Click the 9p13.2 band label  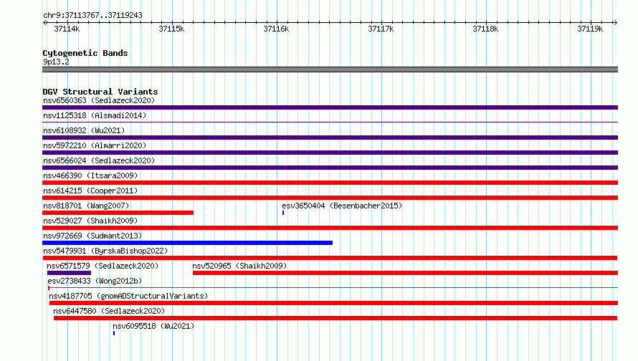coord(56,62)
